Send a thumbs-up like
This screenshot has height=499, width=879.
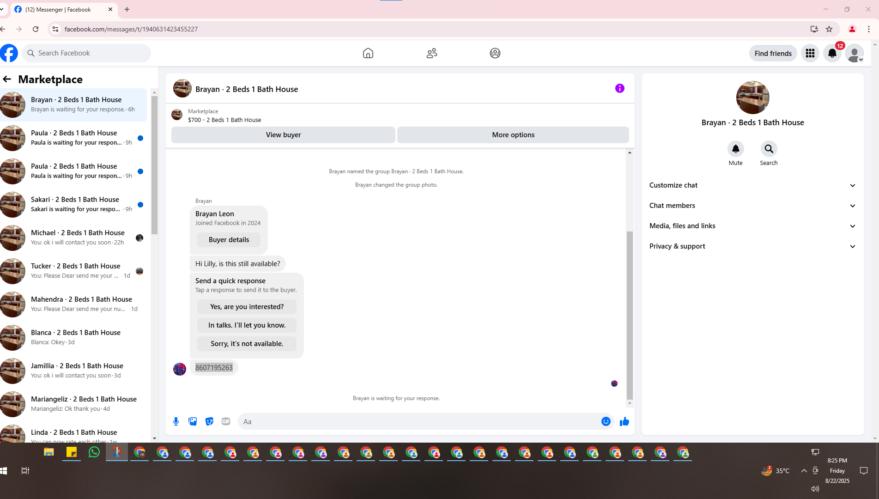(624, 421)
